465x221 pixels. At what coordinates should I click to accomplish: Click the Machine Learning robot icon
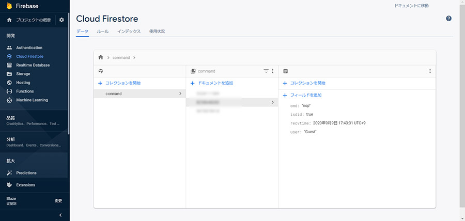pos(9,100)
